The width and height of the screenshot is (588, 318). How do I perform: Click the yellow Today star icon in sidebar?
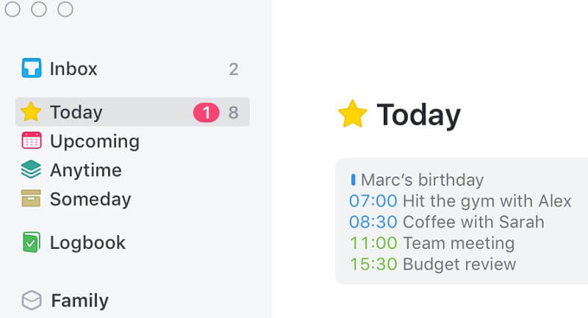pyautogui.click(x=31, y=112)
